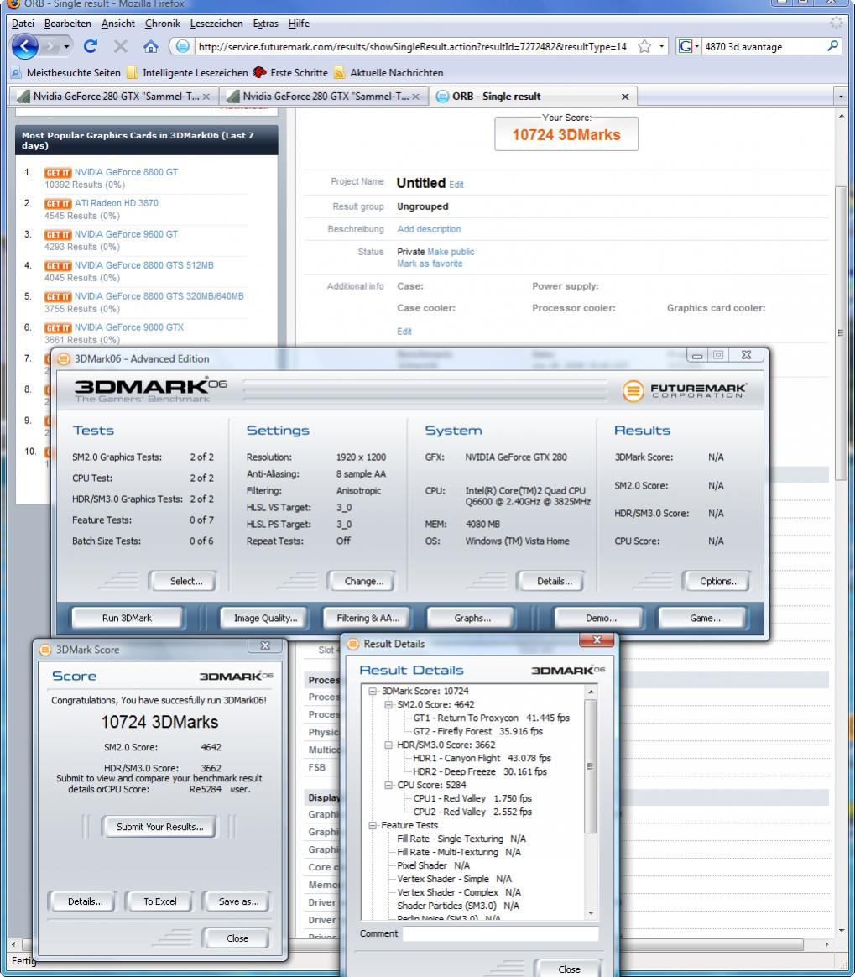This screenshot has height=977, width=855.
Task: Open Intelligente Lesezeichen bookmark folder
Action: [x=187, y=73]
